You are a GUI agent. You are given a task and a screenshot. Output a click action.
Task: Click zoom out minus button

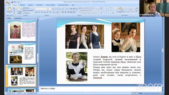[x=144, y=93]
